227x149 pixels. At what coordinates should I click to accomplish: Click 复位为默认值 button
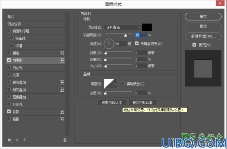(143, 102)
